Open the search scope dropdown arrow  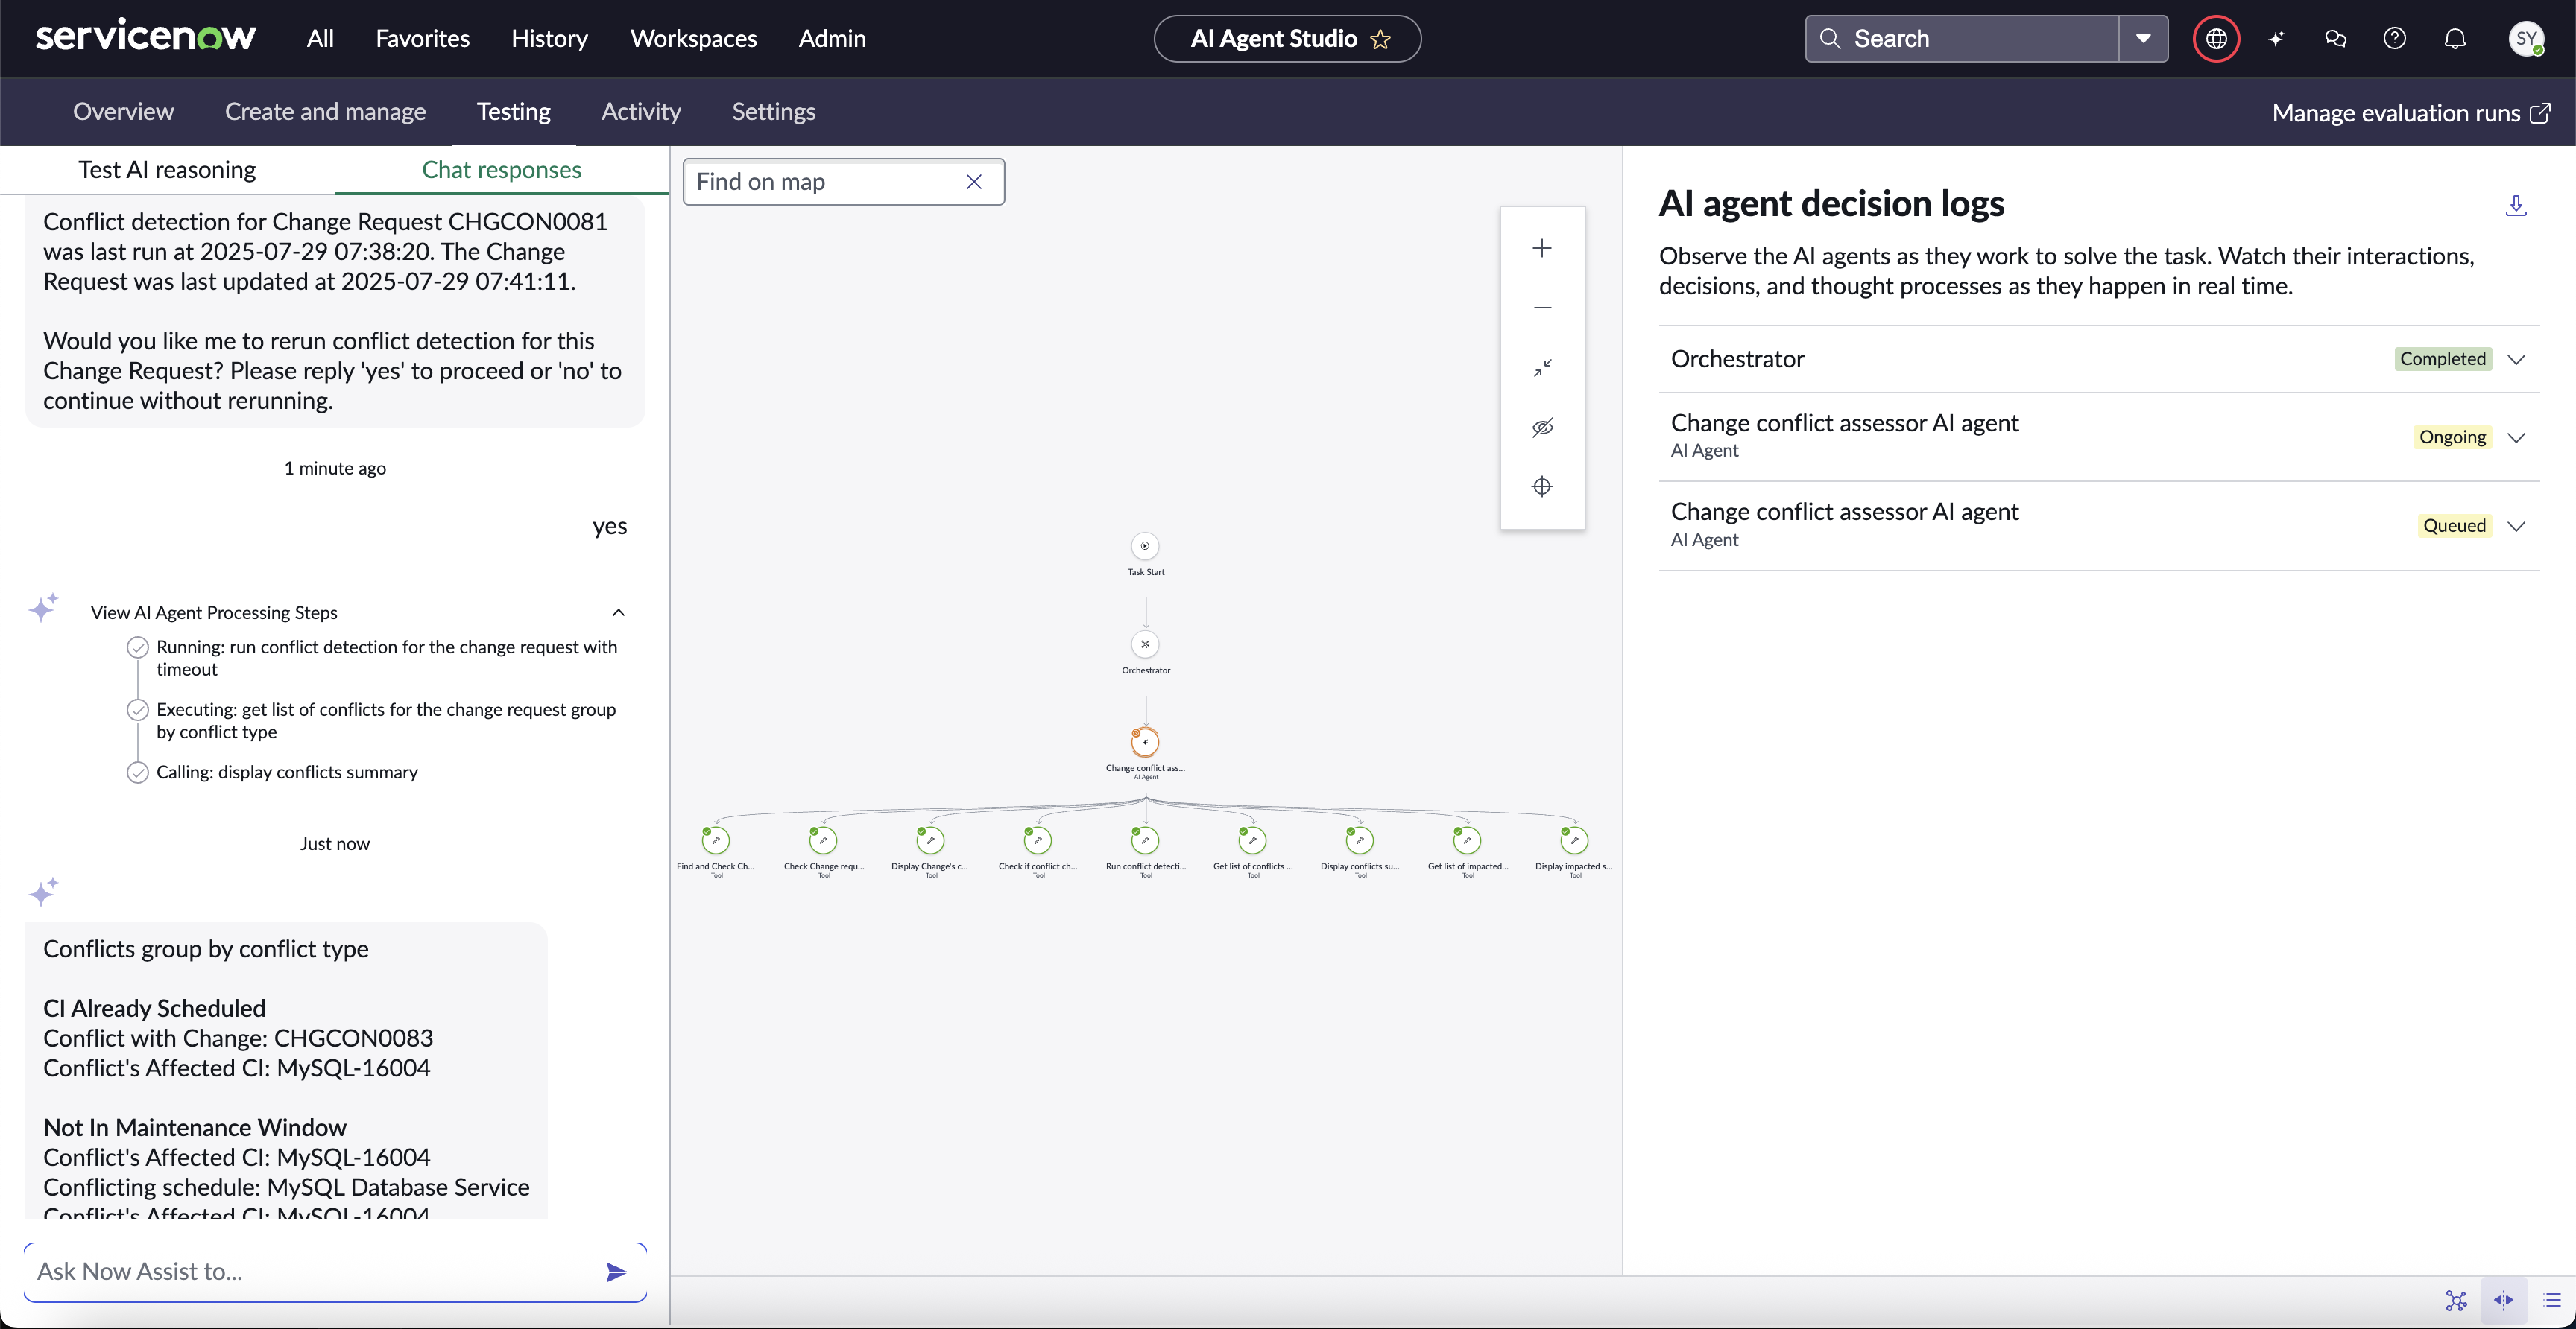[x=2143, y=38]
